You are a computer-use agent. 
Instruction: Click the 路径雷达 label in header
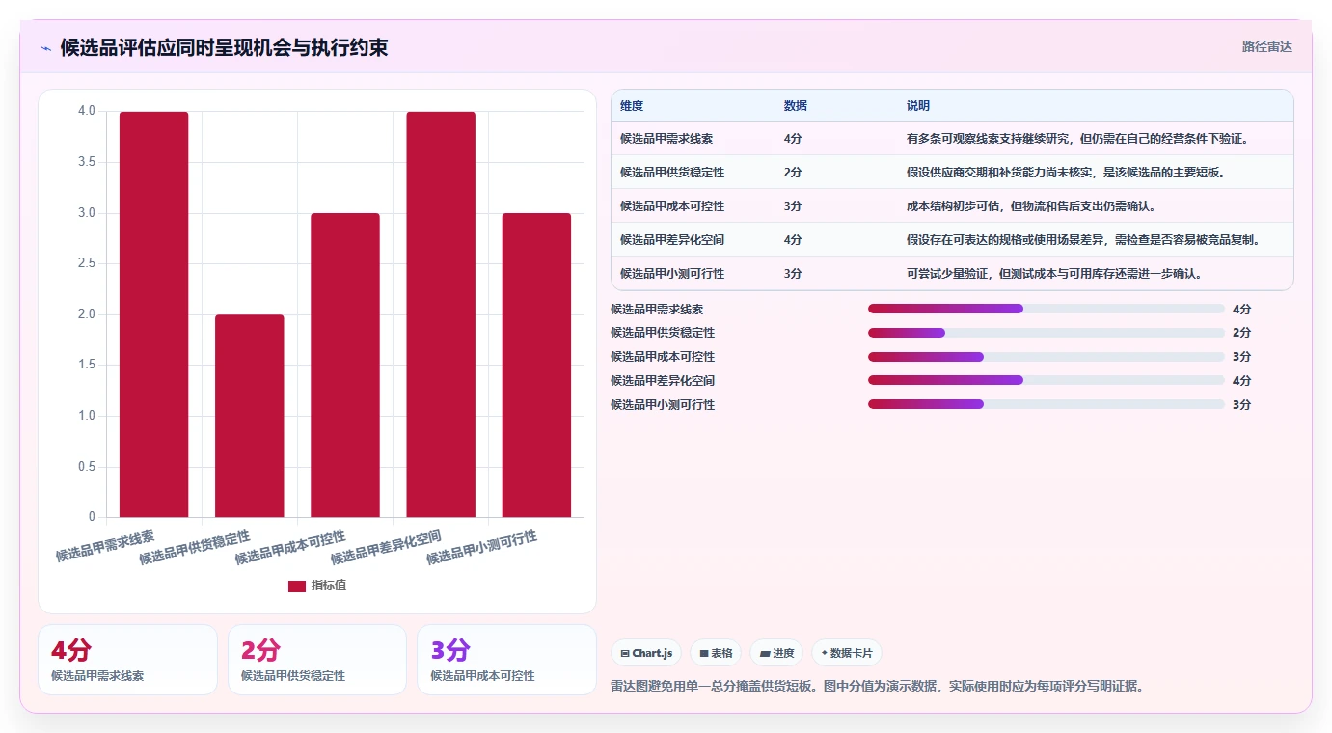(1266, 46)
